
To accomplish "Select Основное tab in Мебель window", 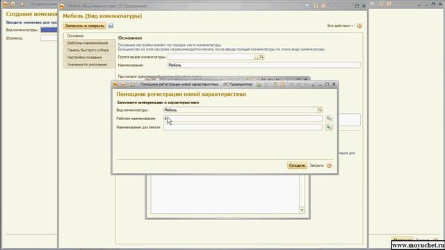I will coord(89,35).
